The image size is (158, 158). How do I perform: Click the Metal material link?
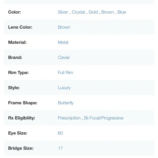[63, 42]
